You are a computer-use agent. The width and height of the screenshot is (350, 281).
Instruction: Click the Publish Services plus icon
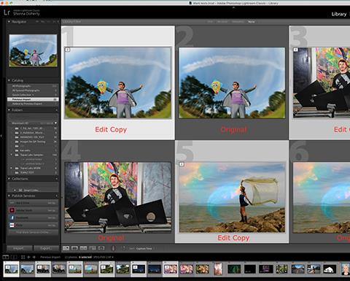coord(56,196)
